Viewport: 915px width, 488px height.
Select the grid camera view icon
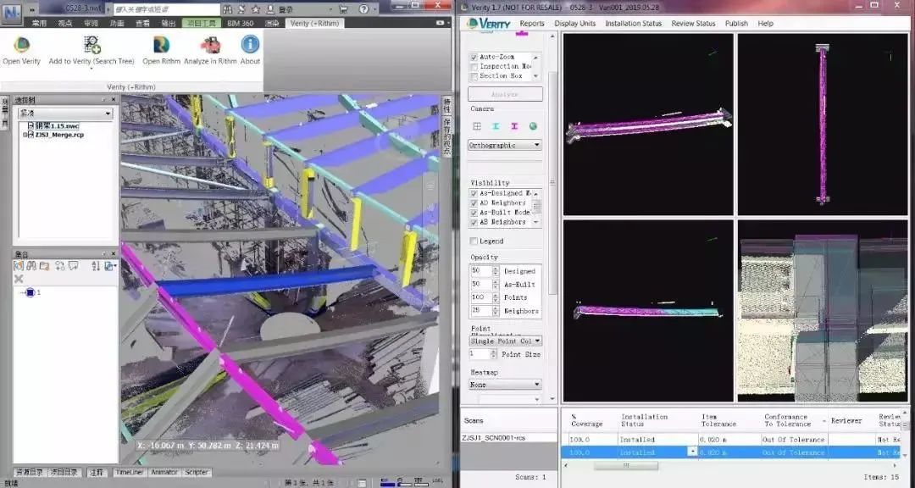point(477,126)
